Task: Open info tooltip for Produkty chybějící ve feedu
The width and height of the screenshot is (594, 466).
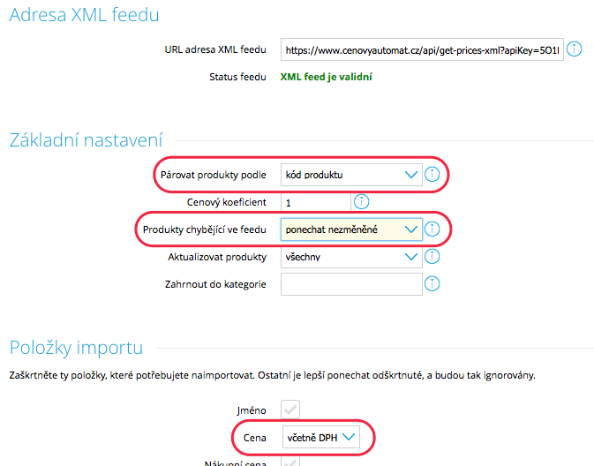Action: 432,229
